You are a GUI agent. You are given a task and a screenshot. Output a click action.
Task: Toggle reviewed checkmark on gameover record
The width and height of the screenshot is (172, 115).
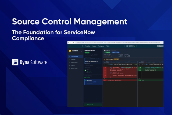[x=86, y=81]
